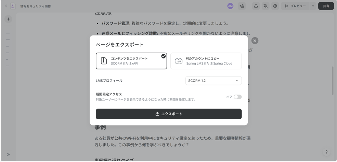The image size is (337, 162).
Task: Click the オフ label next to switch
Action: point(229,97)
